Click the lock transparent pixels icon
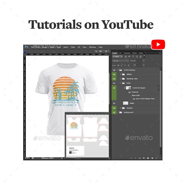The height and width of the screenshot is (184, 184). click(118, 65)
